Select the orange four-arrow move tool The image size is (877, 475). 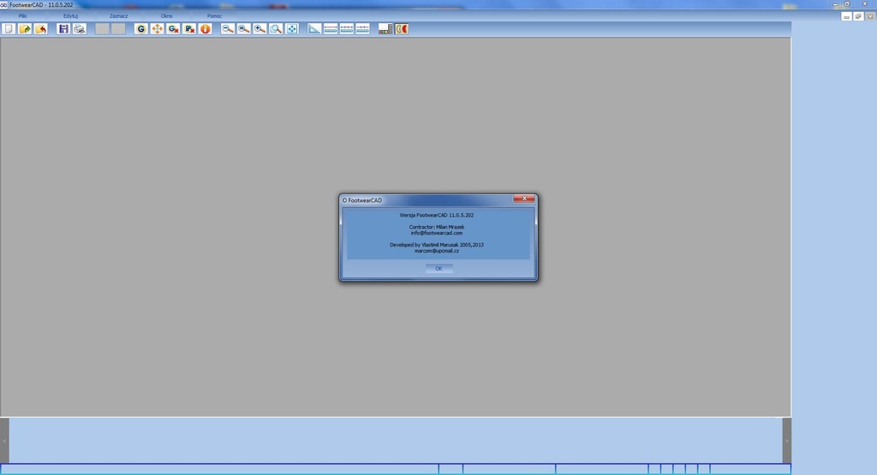click(158, 29)
